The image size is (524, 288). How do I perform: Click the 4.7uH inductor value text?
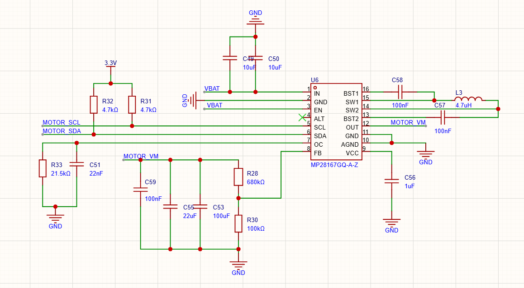pos(463,105)
